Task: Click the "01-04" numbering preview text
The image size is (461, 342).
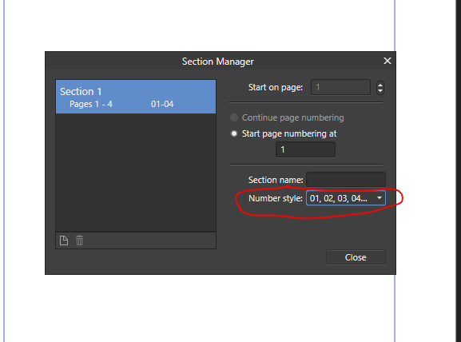Action: pos(162,104)
